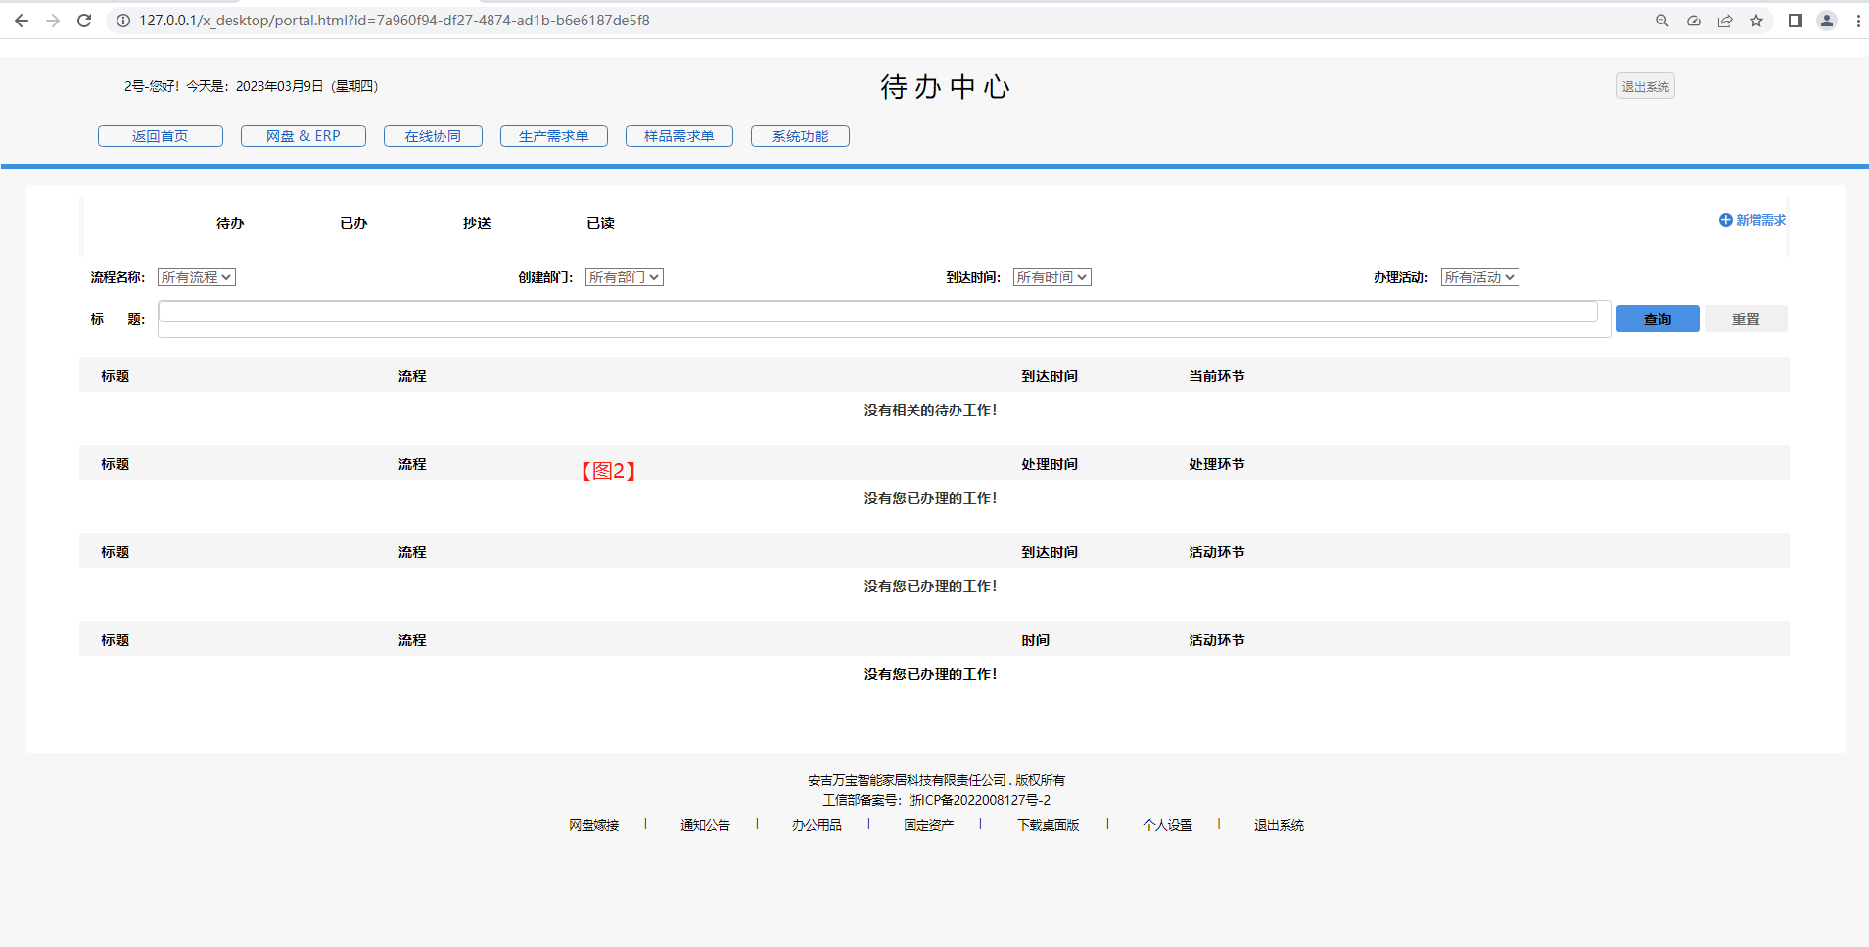Click the 新增需求 plus icon link
The image size is (1869, 947).
(x=1752, y=220)
